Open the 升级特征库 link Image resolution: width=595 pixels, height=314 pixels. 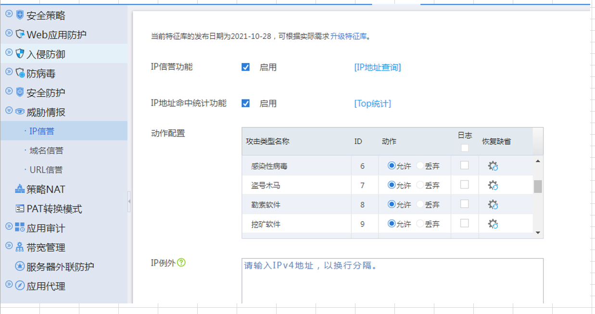(348, 36)
